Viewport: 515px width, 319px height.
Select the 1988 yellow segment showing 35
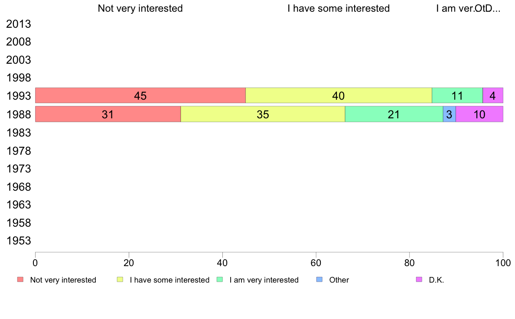(263, 114)
